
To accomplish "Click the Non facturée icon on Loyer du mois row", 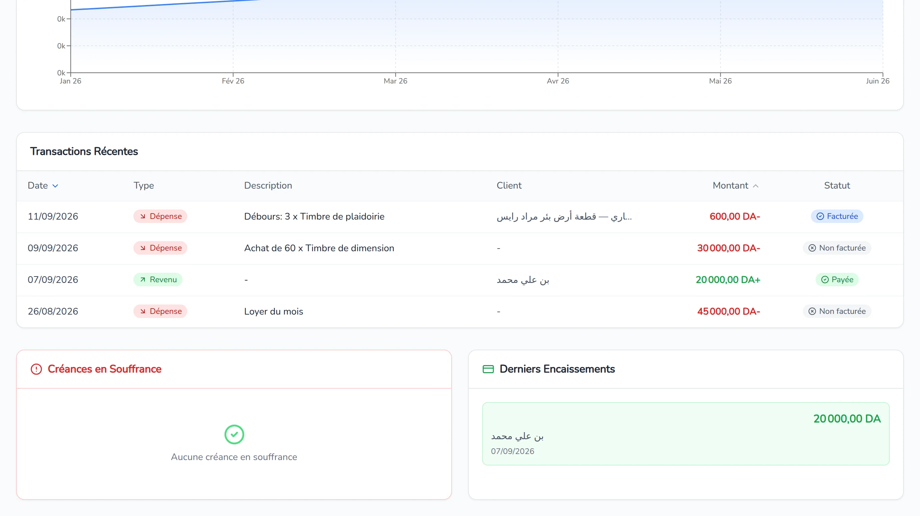I will click(812, 312).
